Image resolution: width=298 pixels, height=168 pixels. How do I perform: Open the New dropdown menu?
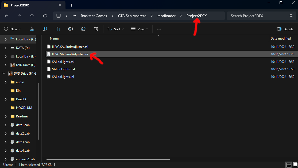click(x=12, y=29)
